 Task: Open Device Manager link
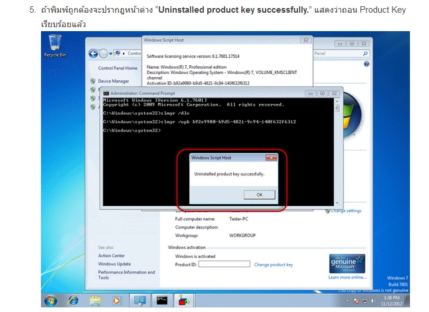[x=113, y=81]
